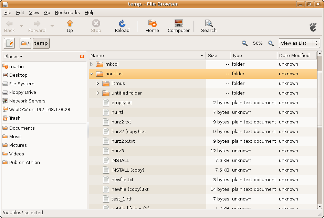This screenshot has height=218, width=324.
Task: Toggle the text-based location entry button
Action: (9, 43)
